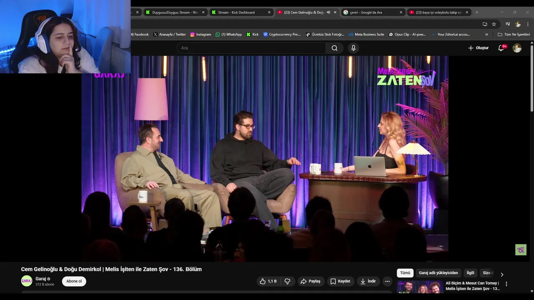Click the Kaydet save button
Viewport: 534px width, 300px height.
pyautogui.click(x=340, y=281)
